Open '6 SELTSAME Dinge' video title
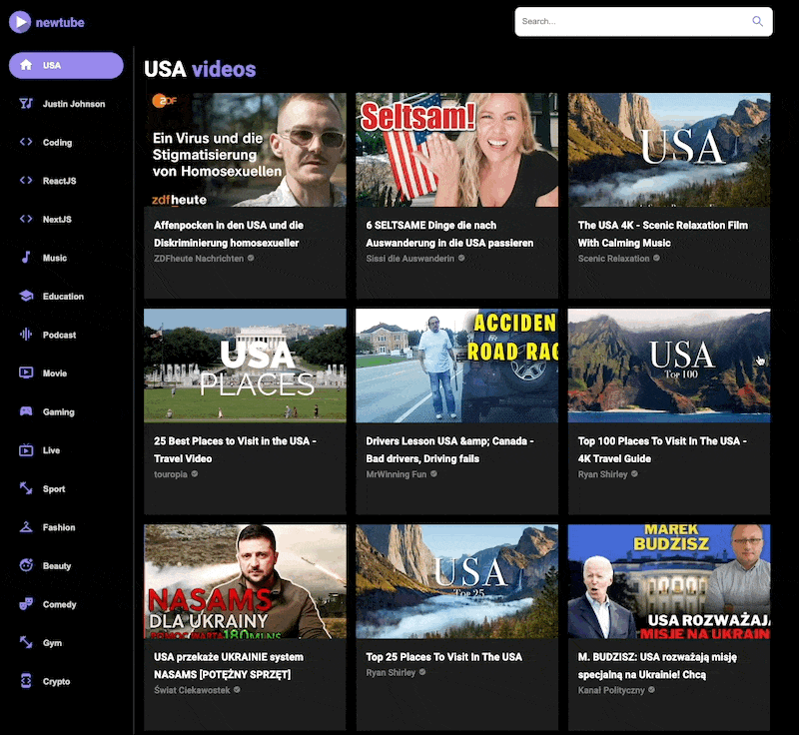This screenshot has width=799, height=735. pos(449,234)
